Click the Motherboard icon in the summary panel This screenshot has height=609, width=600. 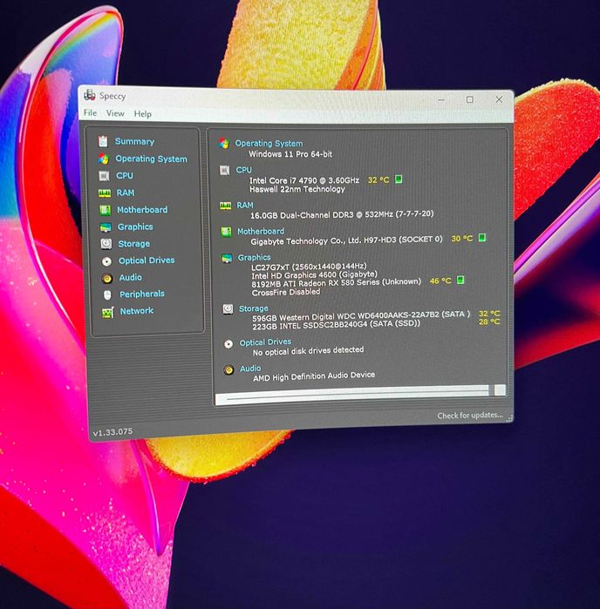(x=226, y=232)
